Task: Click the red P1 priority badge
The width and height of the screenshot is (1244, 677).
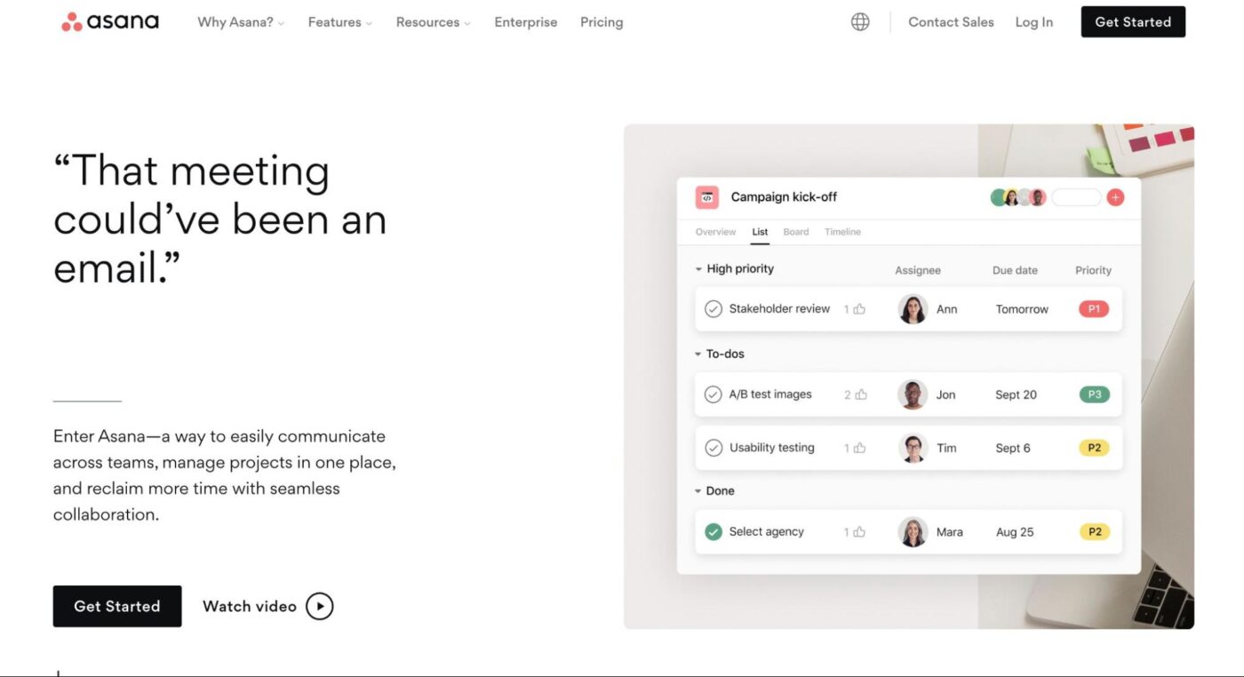Action: [1093, 308]
